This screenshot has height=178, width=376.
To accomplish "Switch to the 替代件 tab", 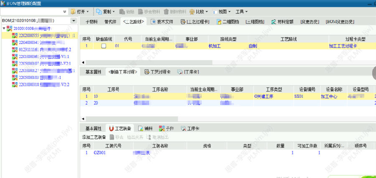I will click(x=110, y=22).
